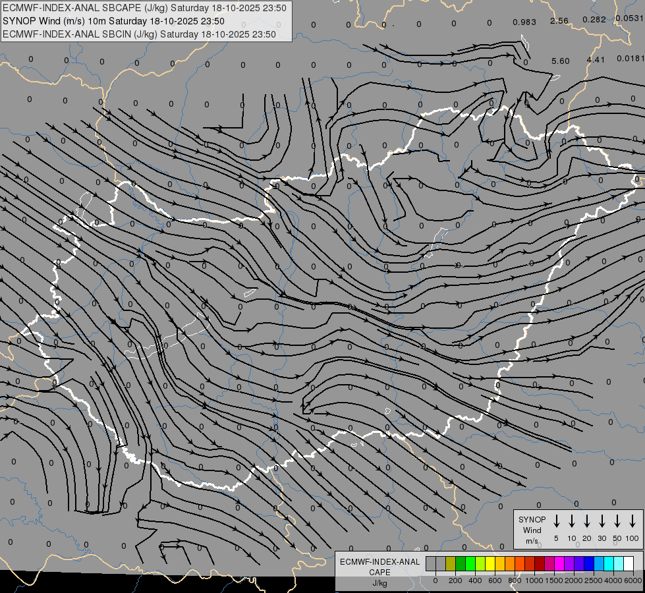Click the grid value 0.282
This screenshot has width=645, height=593.
pos(594,19)
